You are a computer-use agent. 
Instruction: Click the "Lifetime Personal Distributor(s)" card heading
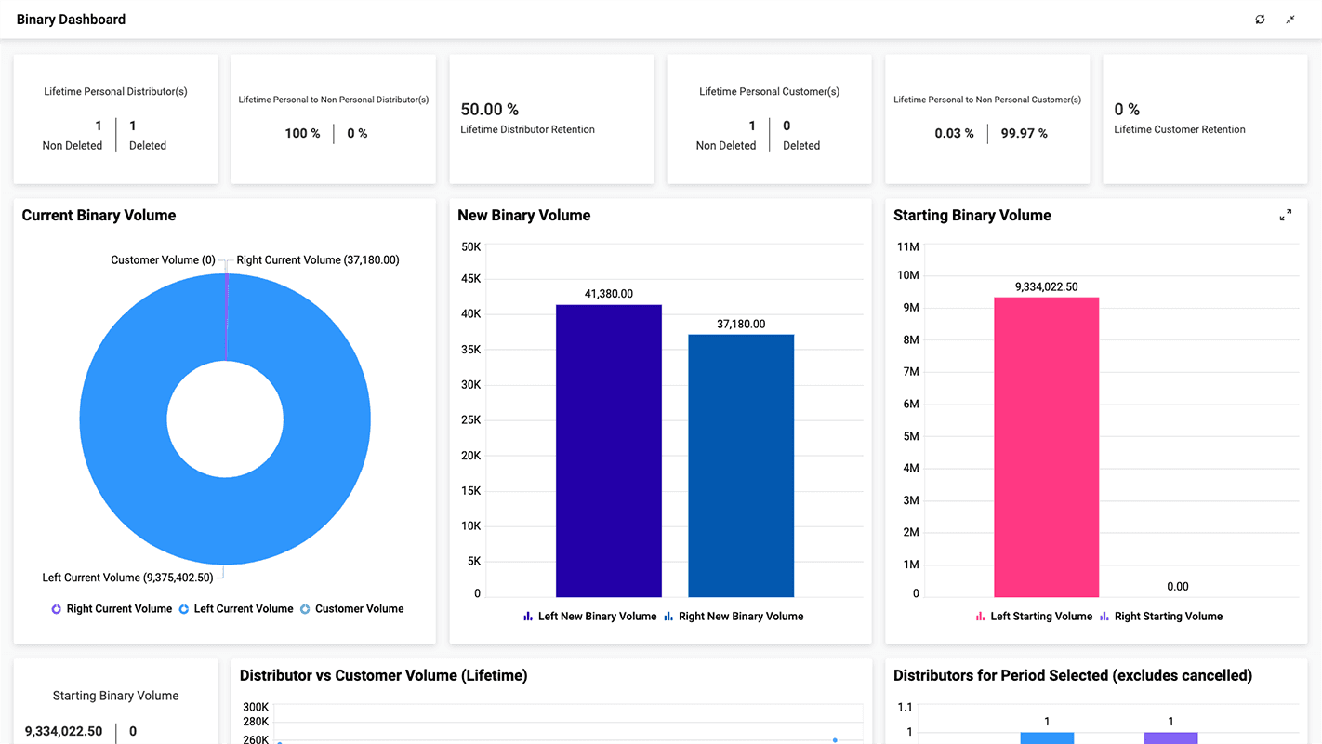(x=116, y=92)
